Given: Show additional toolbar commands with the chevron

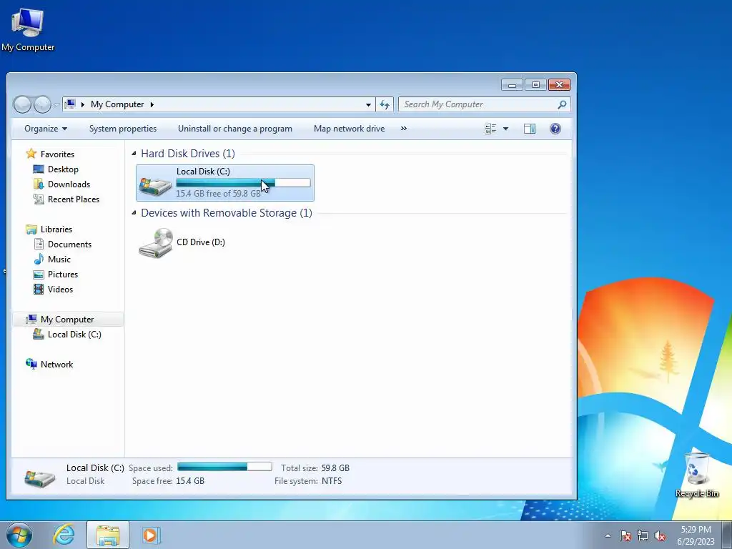Looking at the screenshot, I should 403,129.
